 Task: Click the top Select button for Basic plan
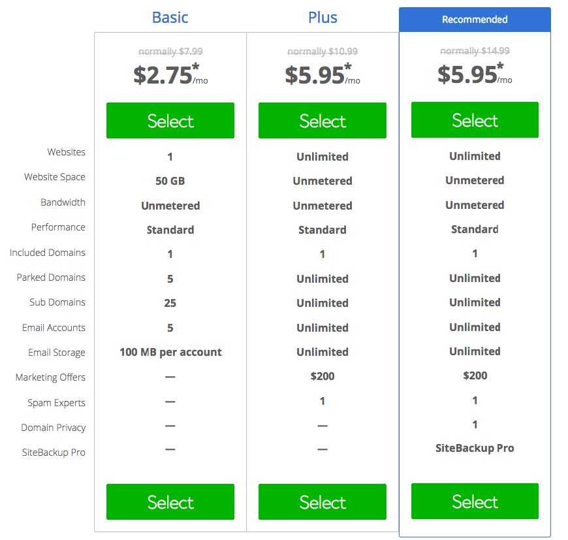point(170,120)
